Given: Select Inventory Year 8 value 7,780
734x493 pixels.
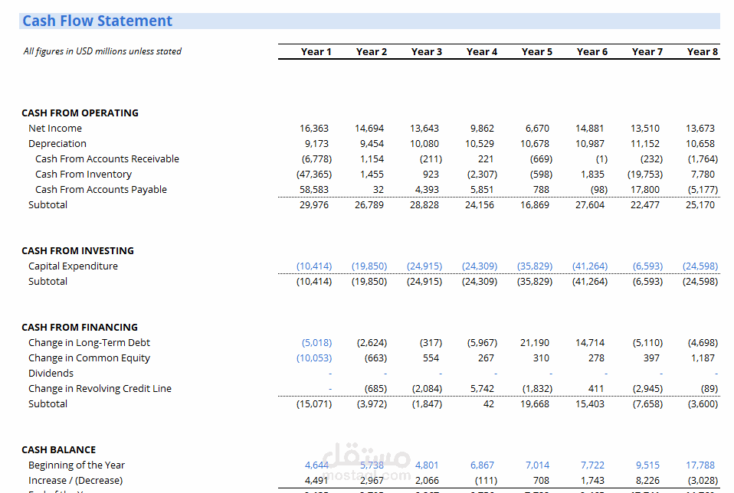Looking at the screenshot, I should (x=703, y=174).
